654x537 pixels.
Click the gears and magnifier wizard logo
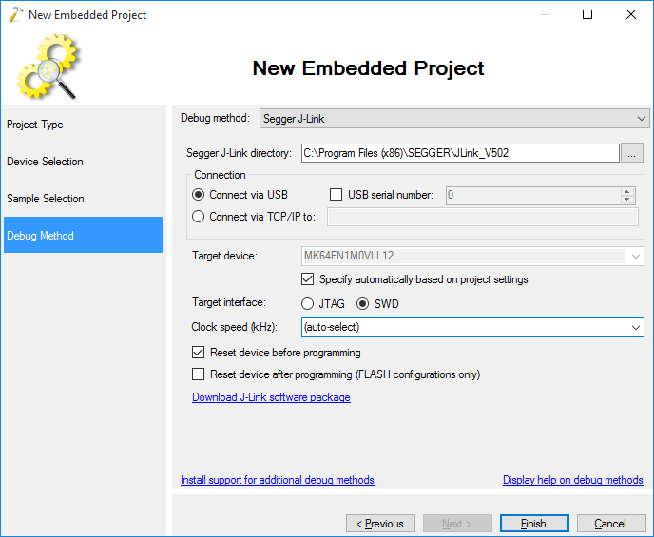(x=48, y=66)
